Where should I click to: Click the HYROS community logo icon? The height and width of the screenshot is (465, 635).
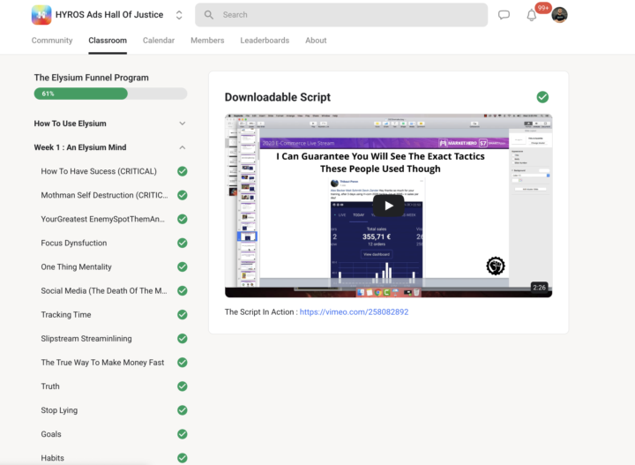coord(41,15)
